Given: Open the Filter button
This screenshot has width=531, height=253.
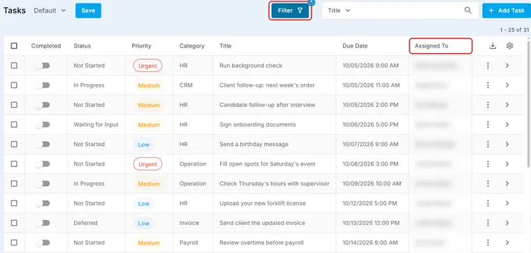Looking at the screenshot, I should click(x=290, y=10).
